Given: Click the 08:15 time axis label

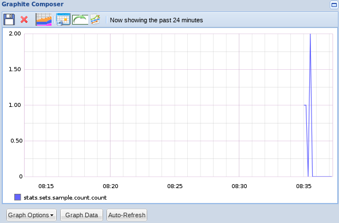Looking at the screenshot, I should click(x=46, y=186).
